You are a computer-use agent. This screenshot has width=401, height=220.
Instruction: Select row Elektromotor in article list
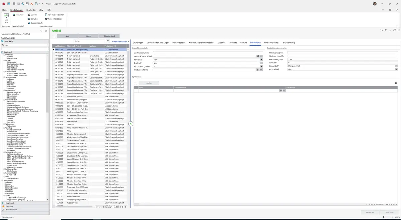click(x=90, y=121)
